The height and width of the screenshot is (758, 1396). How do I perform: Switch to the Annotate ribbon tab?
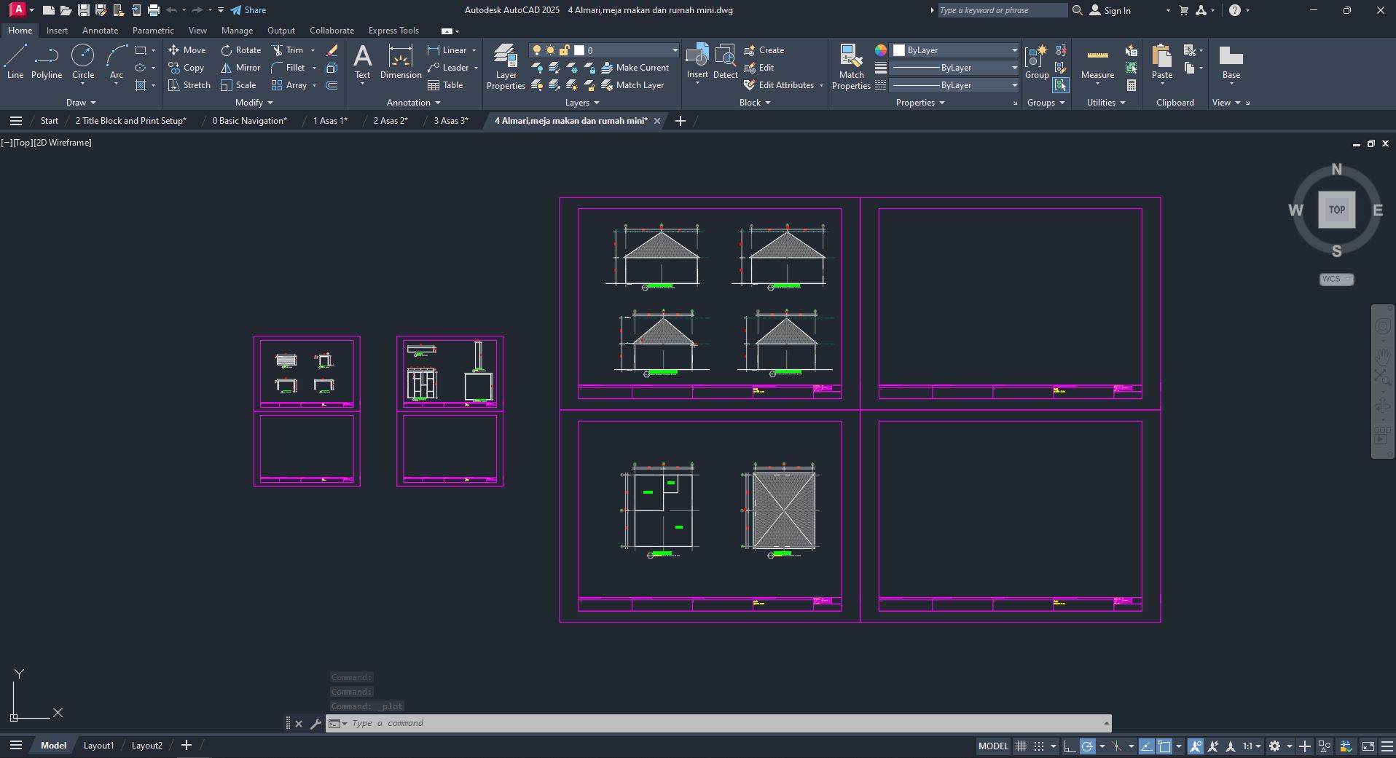click(x=100, y=31)
